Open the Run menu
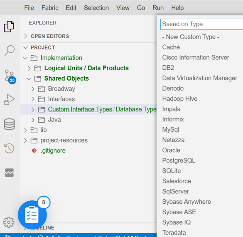This screenshot has width=243, height=237. (158, 8)
